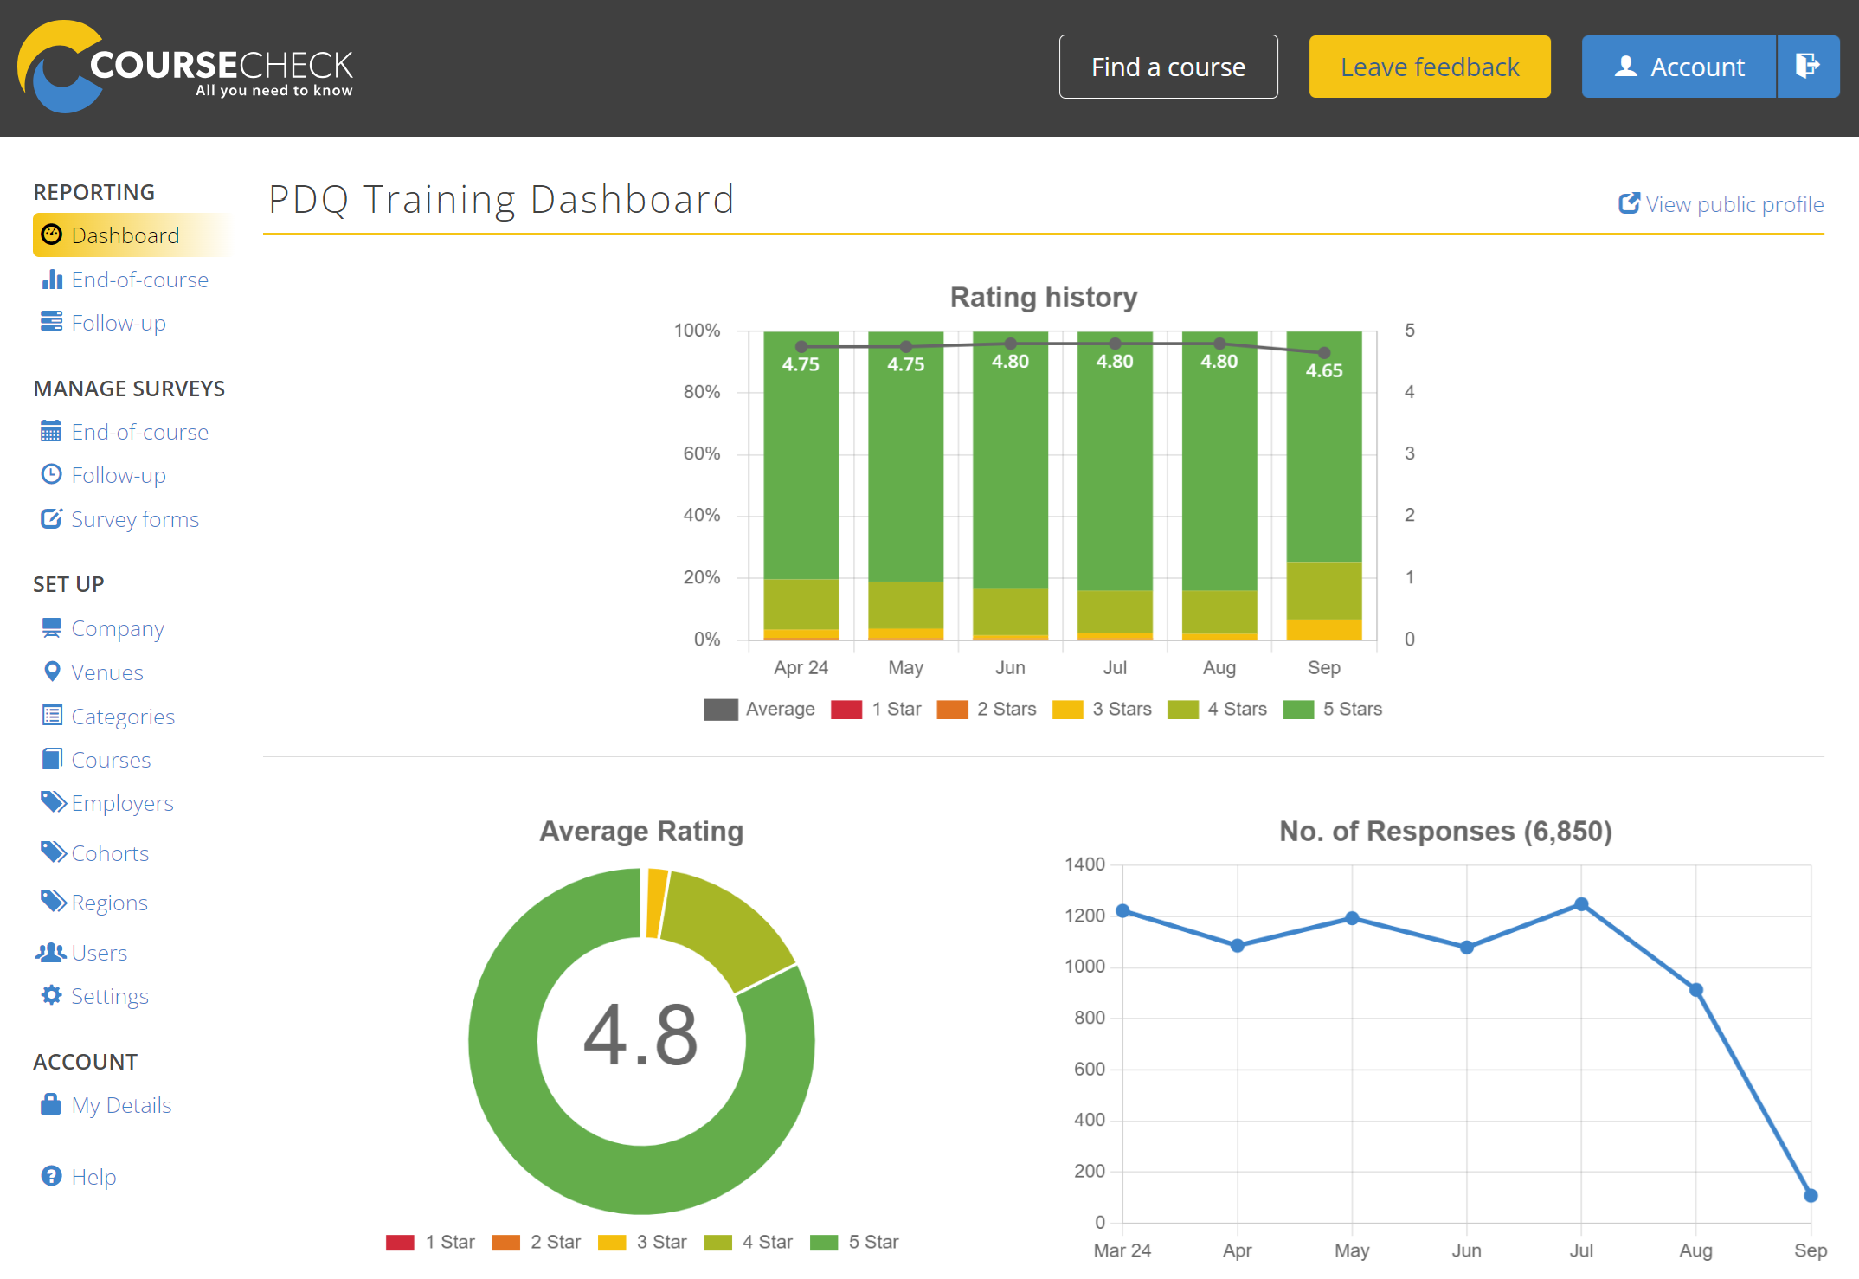This screenshot has width=1859, height=1279.
Task: Open Reporting Follow-up page
Action: point(119,323)
